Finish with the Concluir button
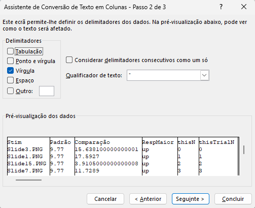This screenshot has height=208, width=255. (233, 199)
